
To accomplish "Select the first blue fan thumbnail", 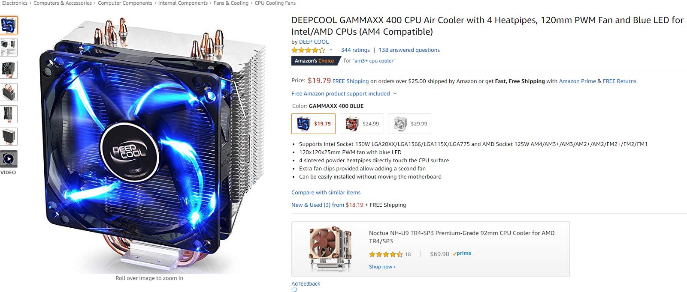I will (x=9, y=25).
